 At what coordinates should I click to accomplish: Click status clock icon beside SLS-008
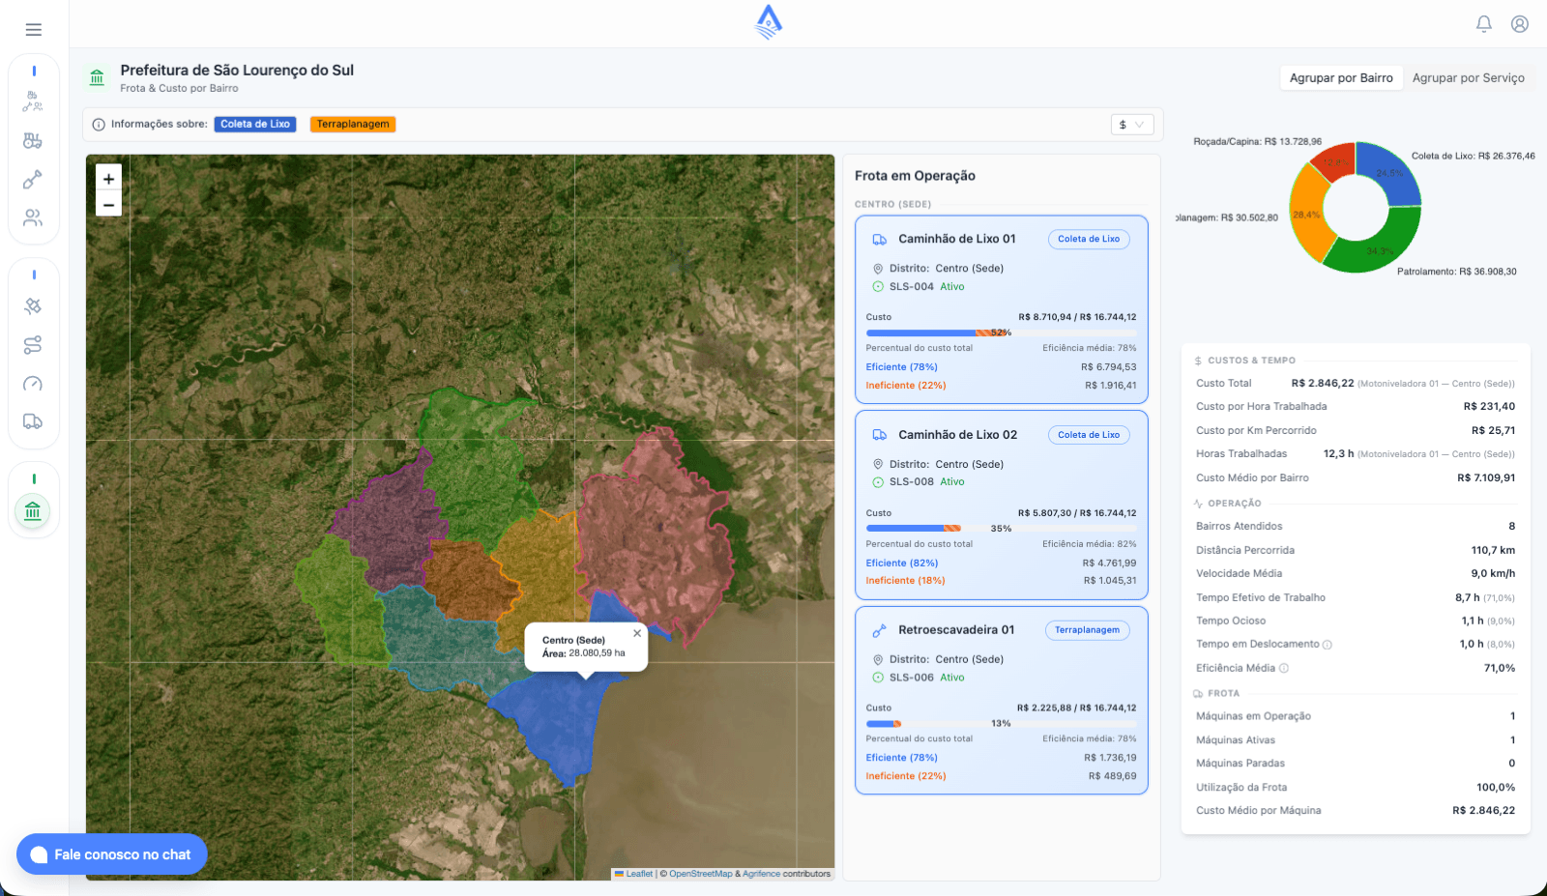[x=878, y=482]
